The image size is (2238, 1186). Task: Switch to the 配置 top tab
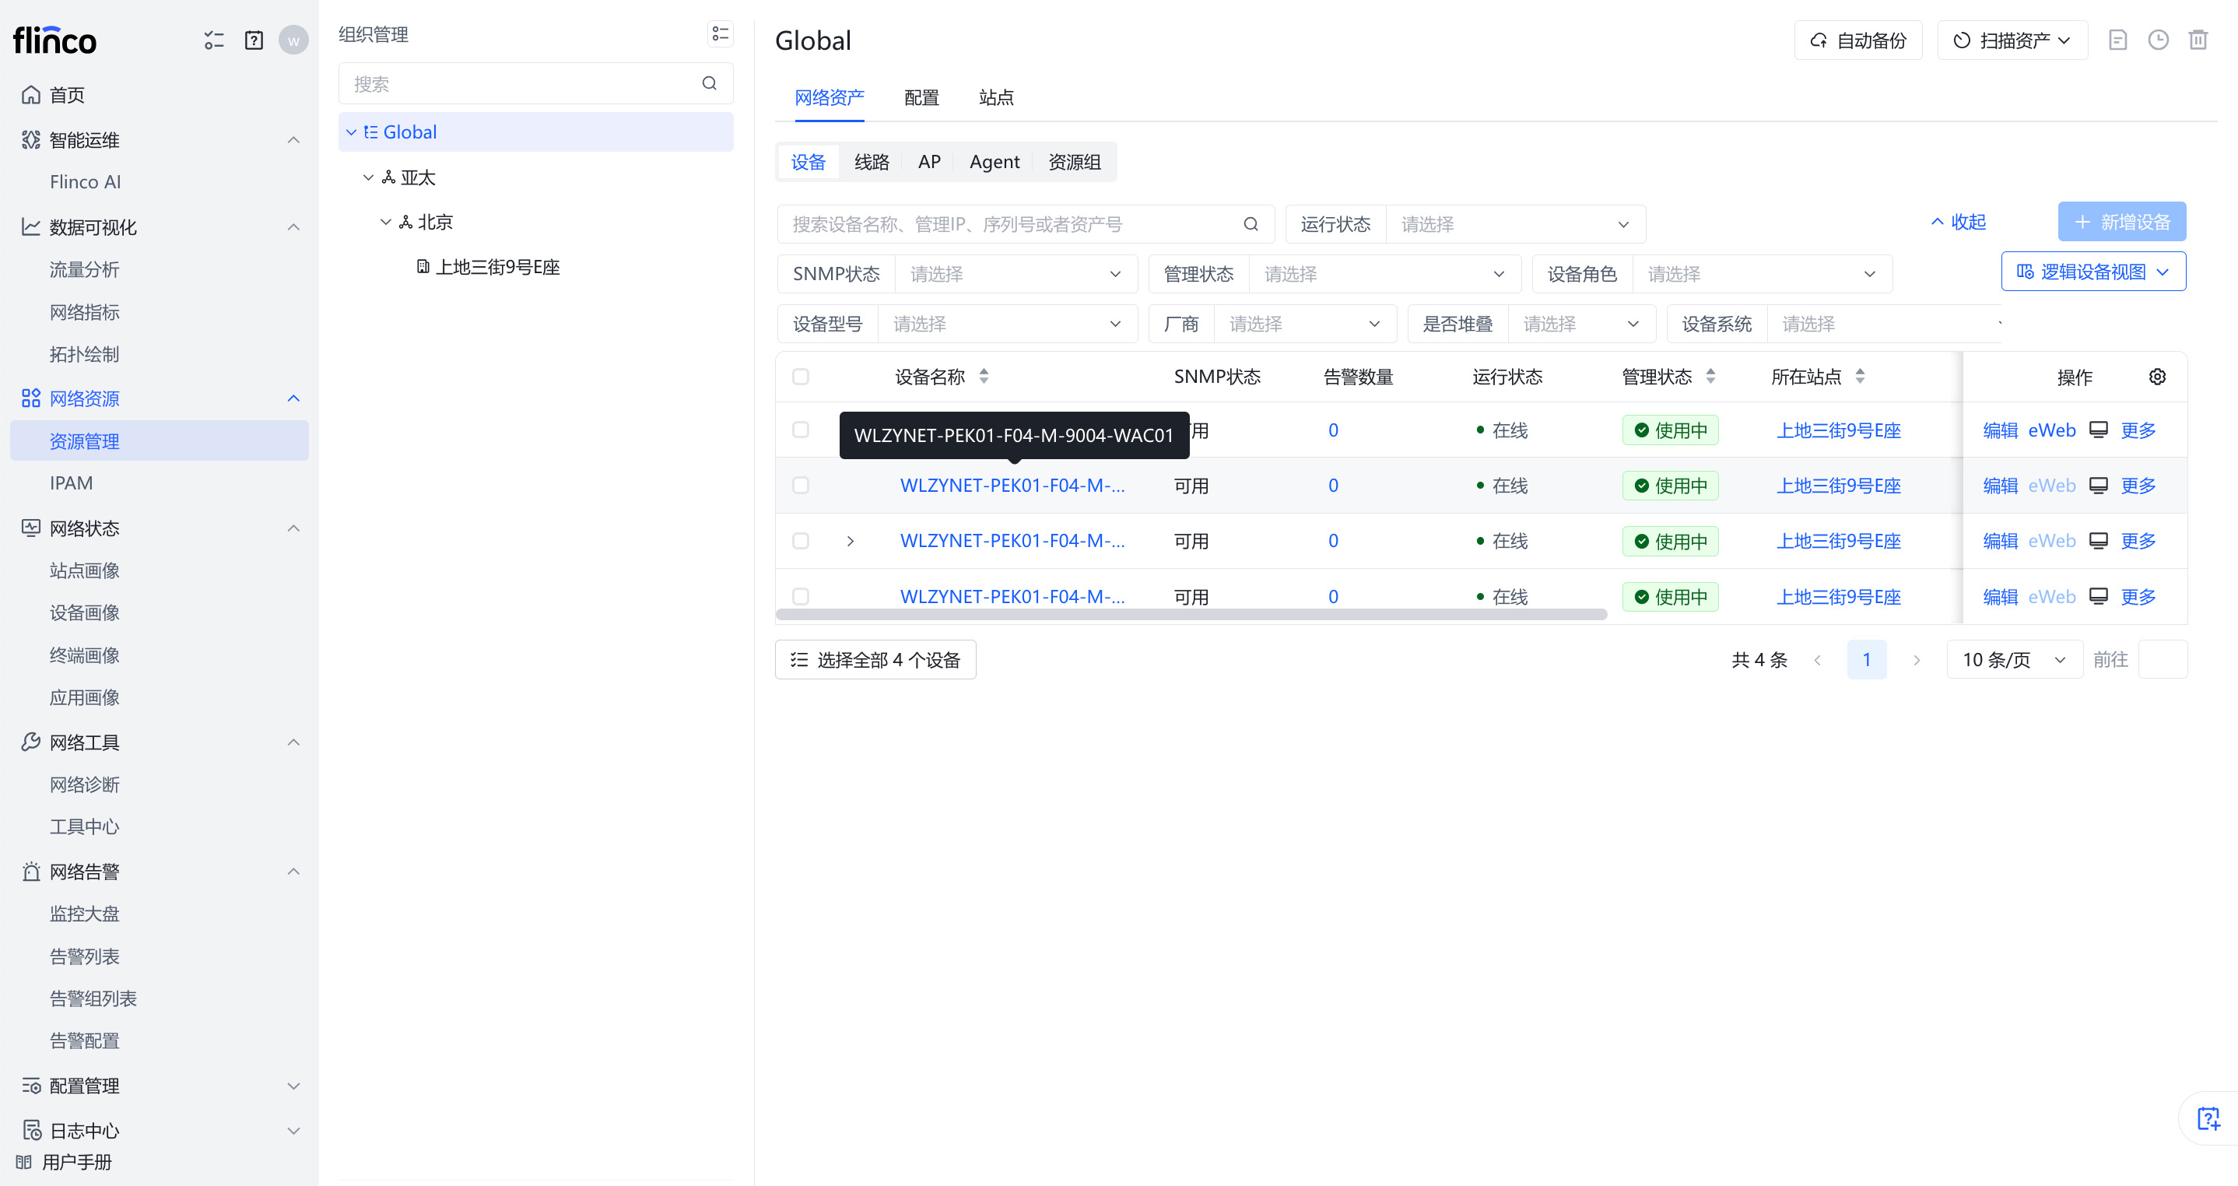tap(921, 97)
